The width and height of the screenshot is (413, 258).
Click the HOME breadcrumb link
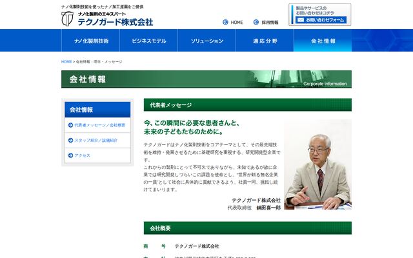tap(66, 62)
